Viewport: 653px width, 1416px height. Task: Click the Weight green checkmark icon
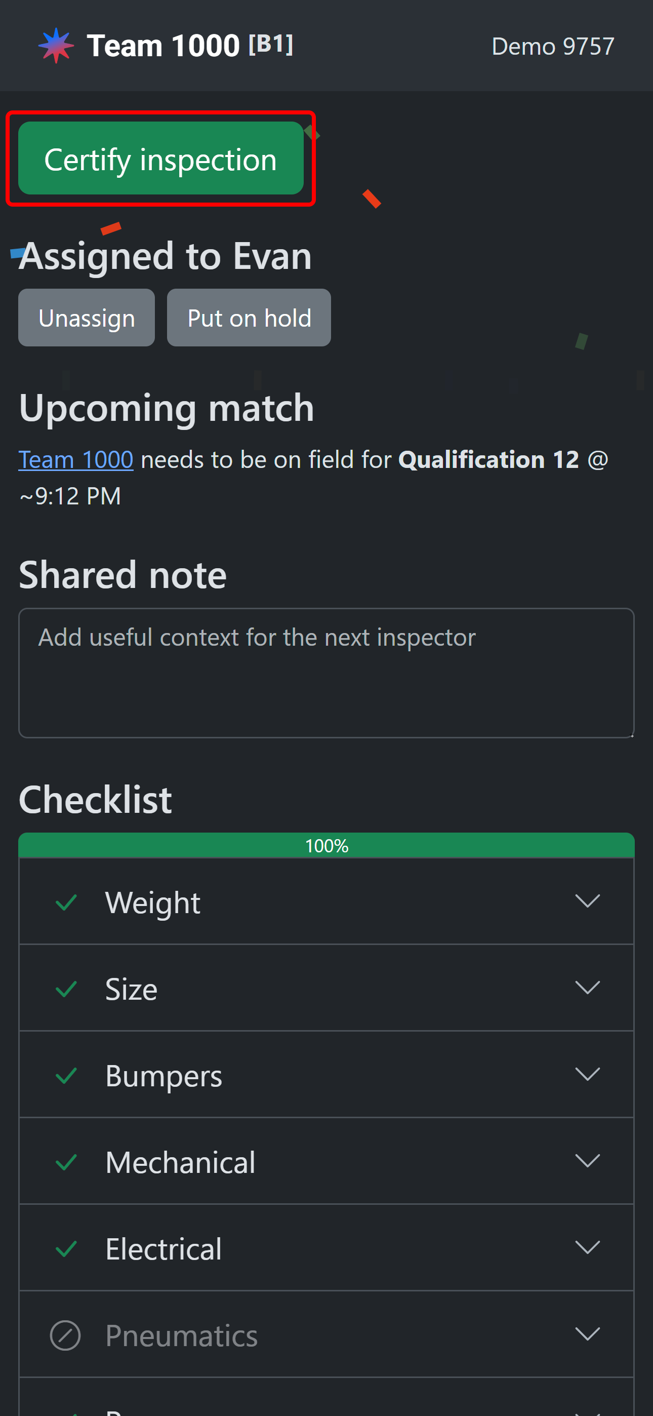tap(66, 902)
